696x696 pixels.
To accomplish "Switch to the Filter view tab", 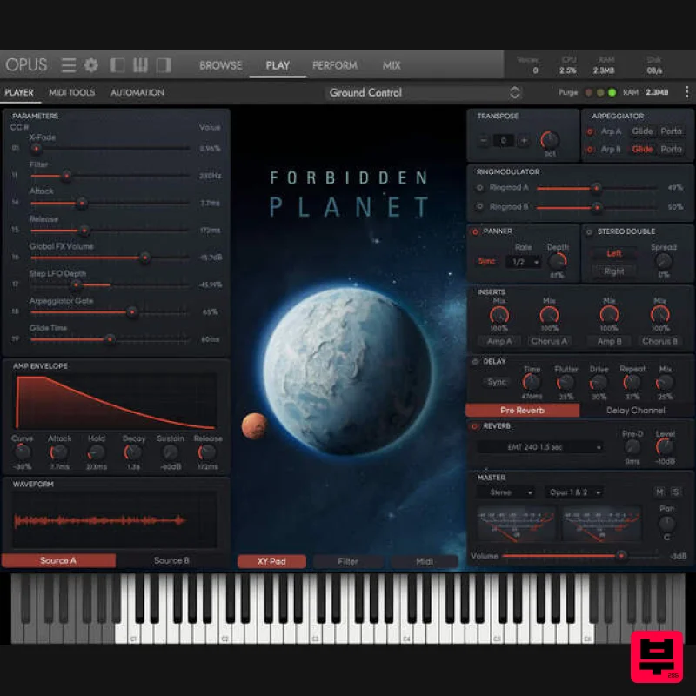I will coord(348,561).
